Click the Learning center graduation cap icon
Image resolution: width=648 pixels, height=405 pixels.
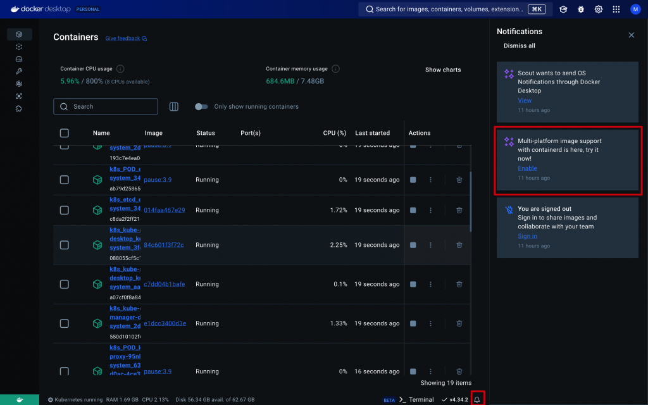pos(563,9)
